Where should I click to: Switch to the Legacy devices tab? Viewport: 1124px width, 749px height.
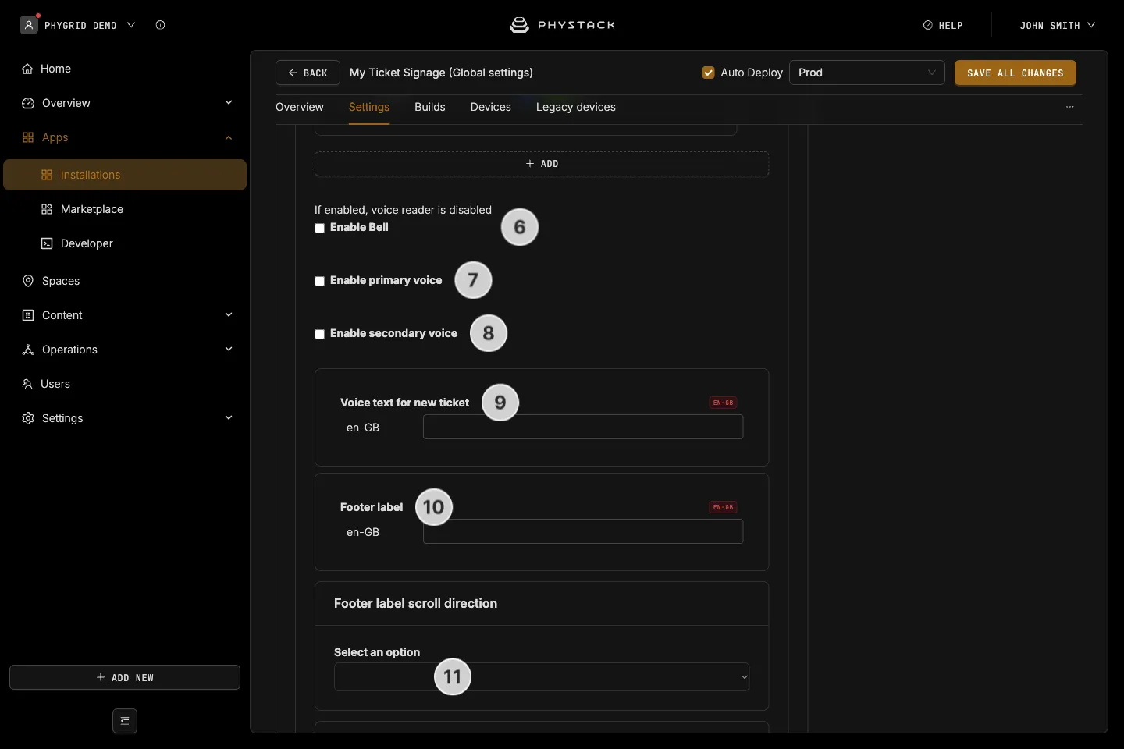[x=576, y=107]
